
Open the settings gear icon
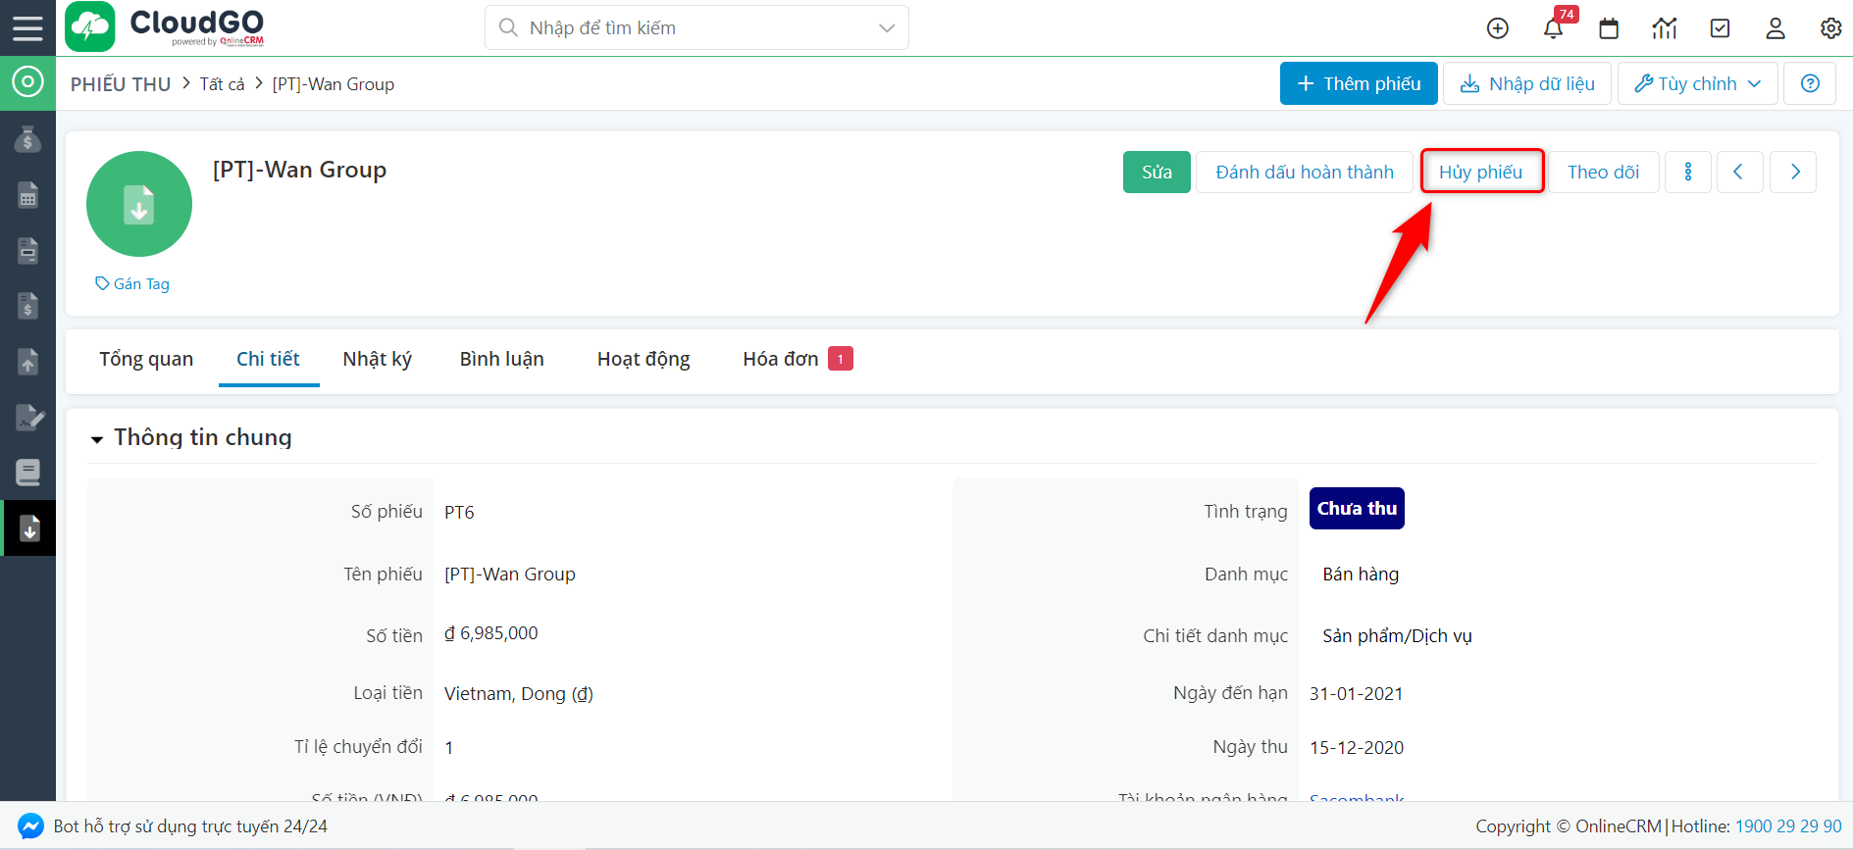1830,28
